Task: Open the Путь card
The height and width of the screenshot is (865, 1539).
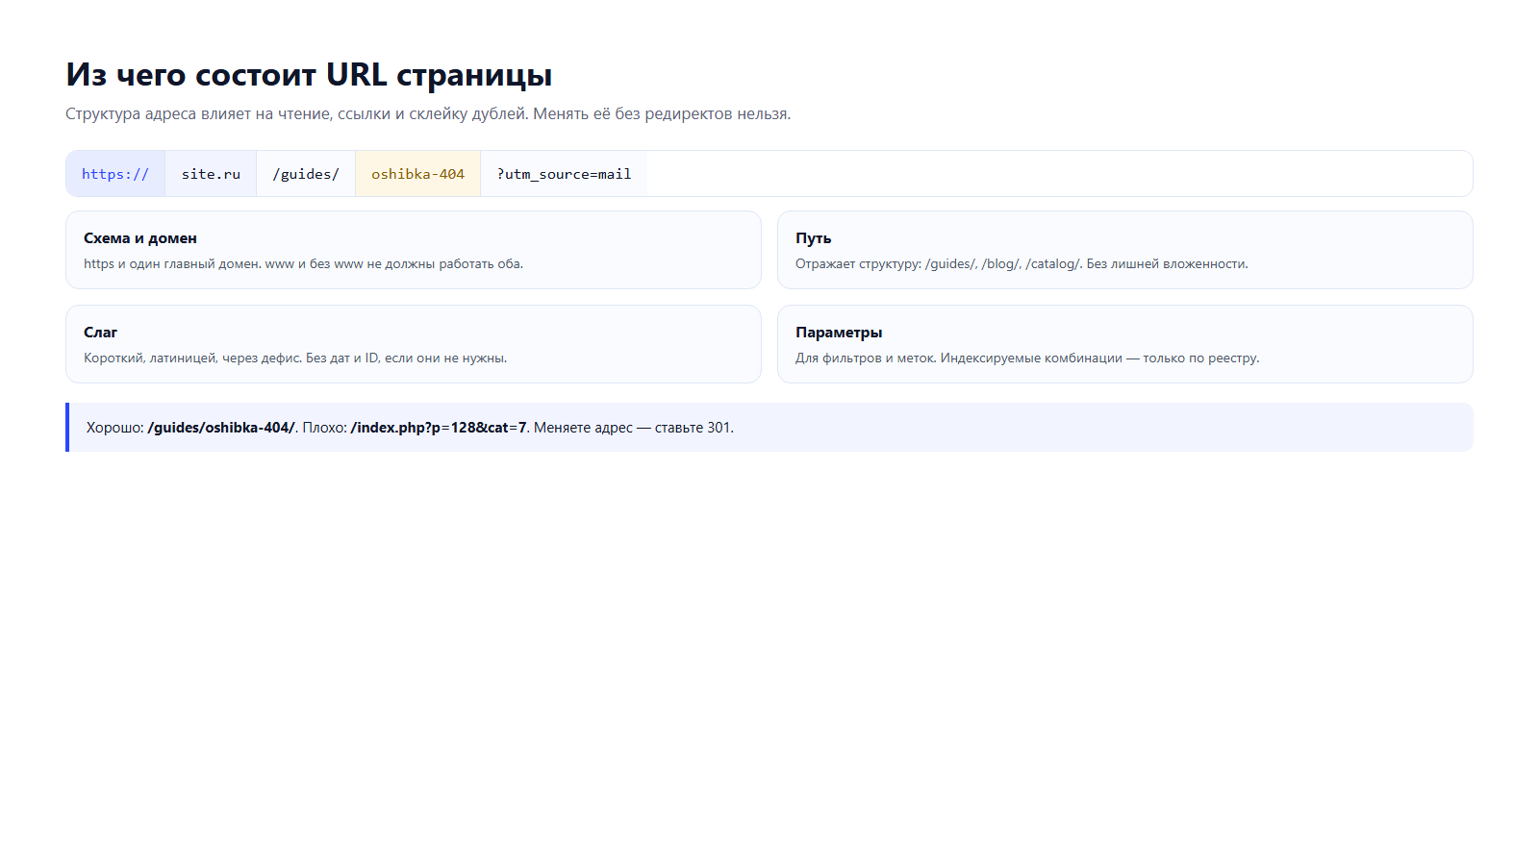Action: point(1125,250)
